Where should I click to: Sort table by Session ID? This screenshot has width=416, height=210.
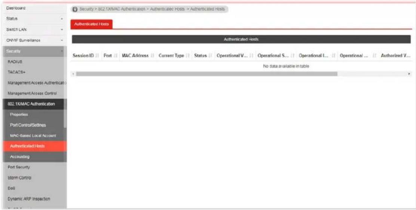pos(85,56)
